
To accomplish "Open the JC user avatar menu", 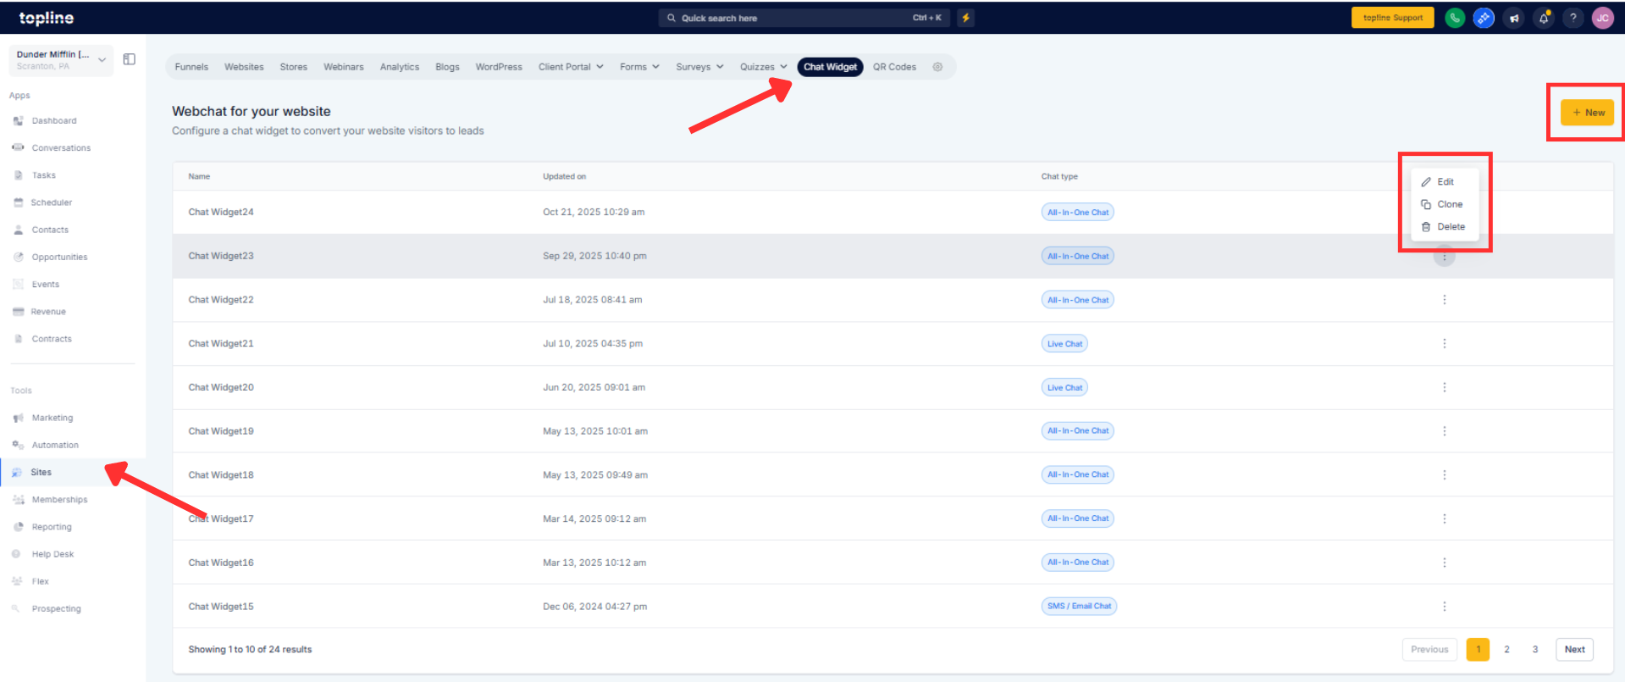I will (x=1603, y=18).
